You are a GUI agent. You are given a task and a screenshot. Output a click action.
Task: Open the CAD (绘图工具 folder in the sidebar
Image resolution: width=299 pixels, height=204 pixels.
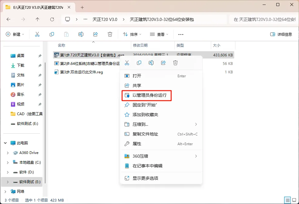pyautogui.click(x=26, y=114)
